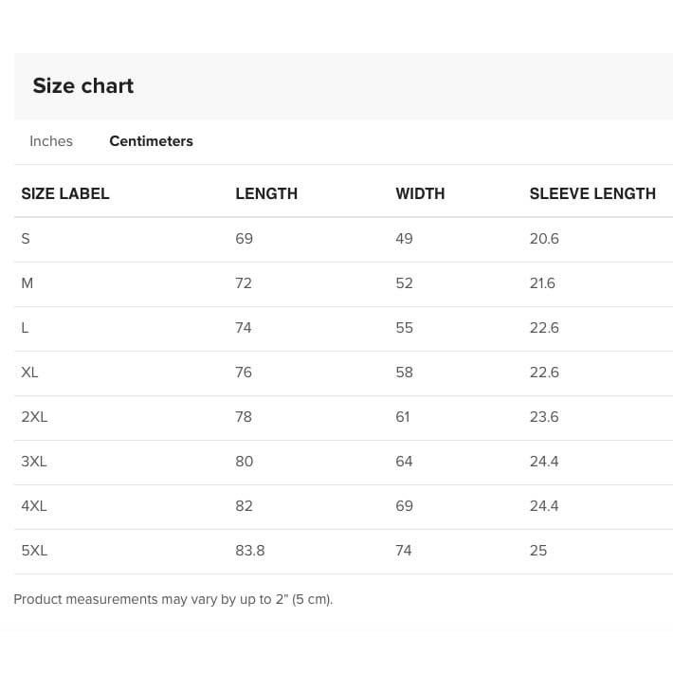This screenshot has width=673, height=673.
Task: Select the XL size row label
Action: [29, 373]
